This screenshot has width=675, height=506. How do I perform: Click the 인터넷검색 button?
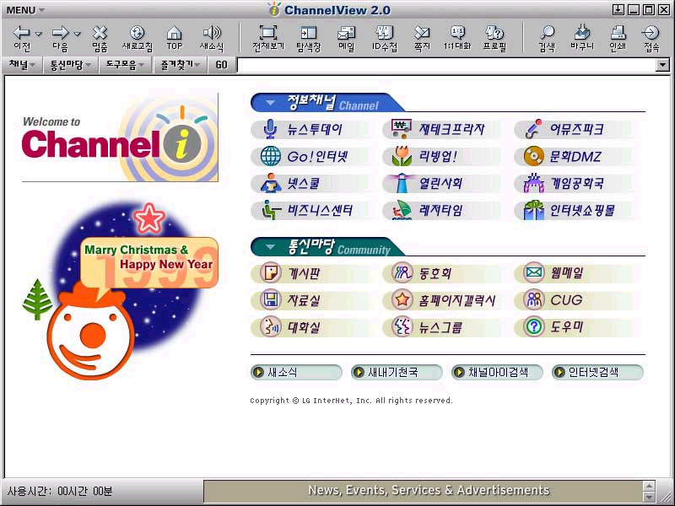click(597, 372)
